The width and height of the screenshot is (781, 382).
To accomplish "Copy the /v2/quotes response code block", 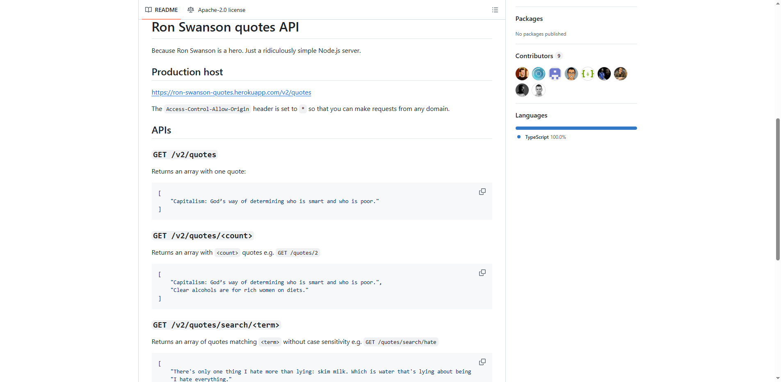I will (482, 192).
